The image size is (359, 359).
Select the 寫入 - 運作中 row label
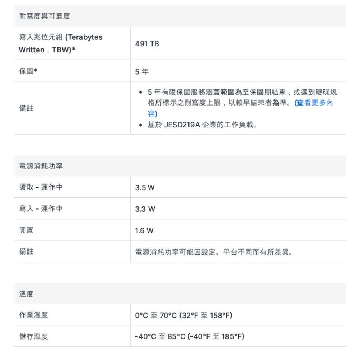click(41, 209)
